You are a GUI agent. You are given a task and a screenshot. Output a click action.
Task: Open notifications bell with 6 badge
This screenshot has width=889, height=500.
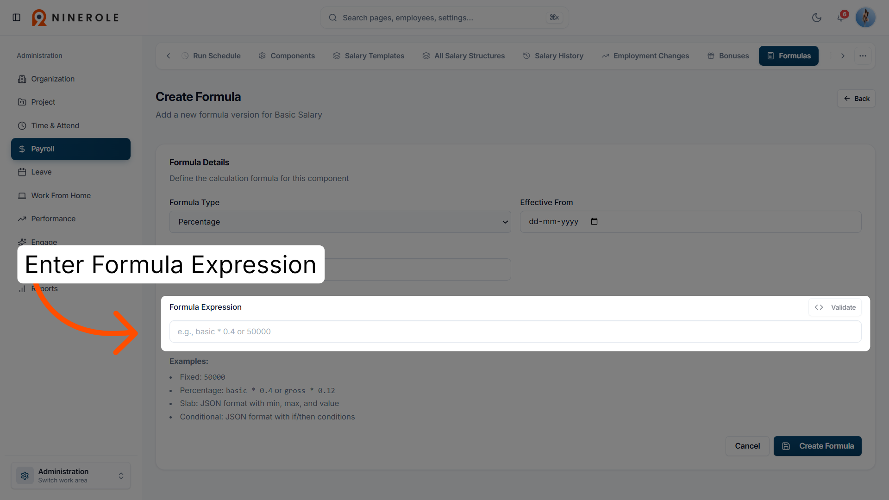pyautogui.click(x=841, y=18)
